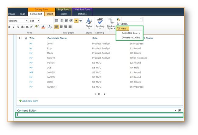Sort by Candidate Name column
The image size is (198, 135).
point(57,38)
